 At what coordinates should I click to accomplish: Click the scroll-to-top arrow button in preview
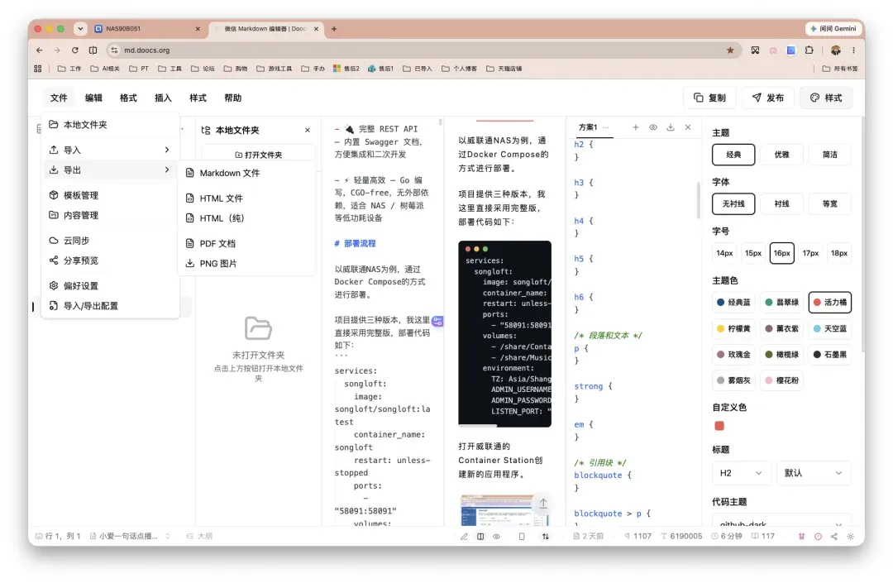tap(543, 504)
